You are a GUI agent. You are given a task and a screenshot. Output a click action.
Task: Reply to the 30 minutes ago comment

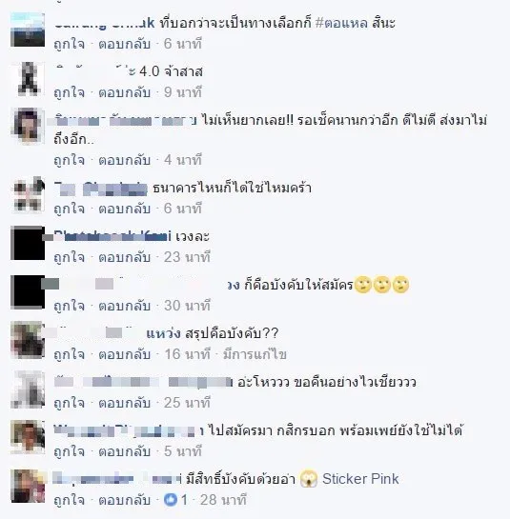pos(124,306)
